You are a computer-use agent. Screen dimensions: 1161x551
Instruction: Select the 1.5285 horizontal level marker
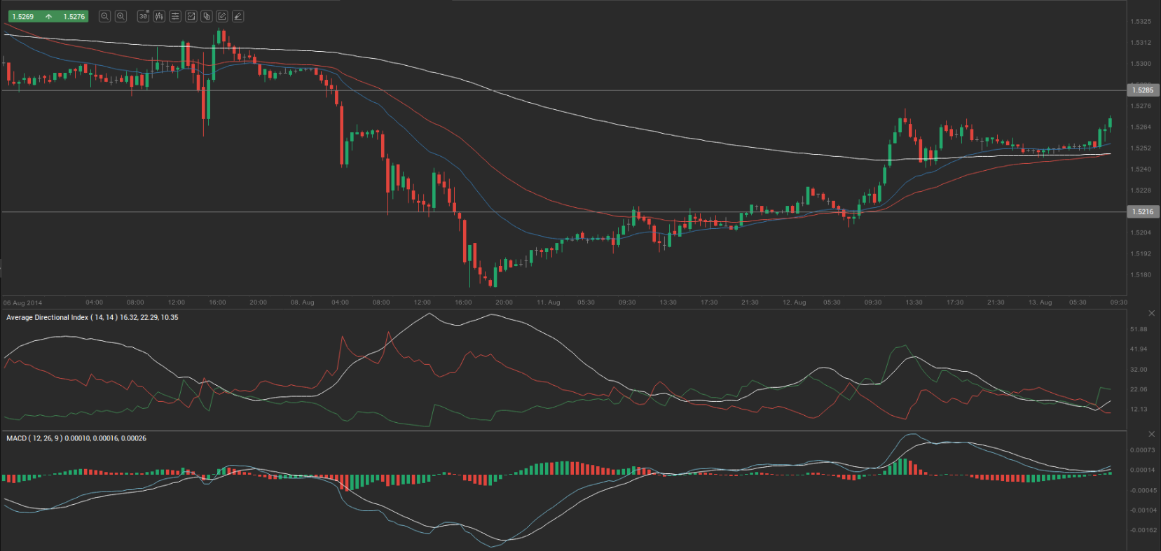tap(1142, 90)
